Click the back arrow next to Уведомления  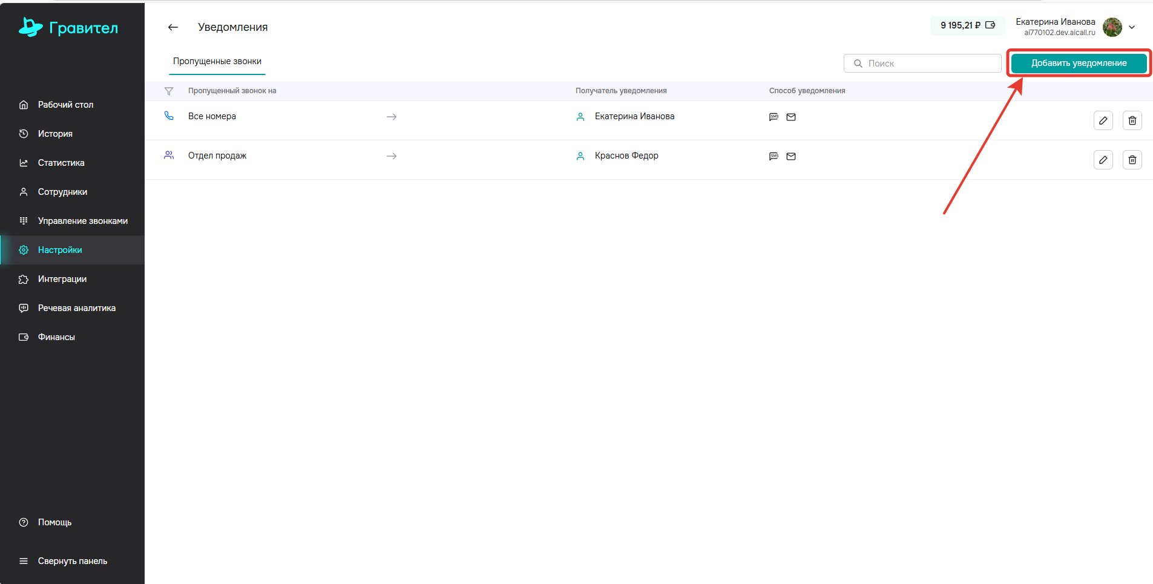point(173,27)
